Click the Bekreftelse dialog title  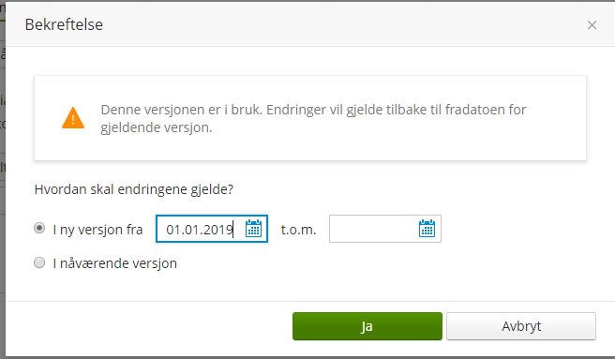(x=64, y=24)
